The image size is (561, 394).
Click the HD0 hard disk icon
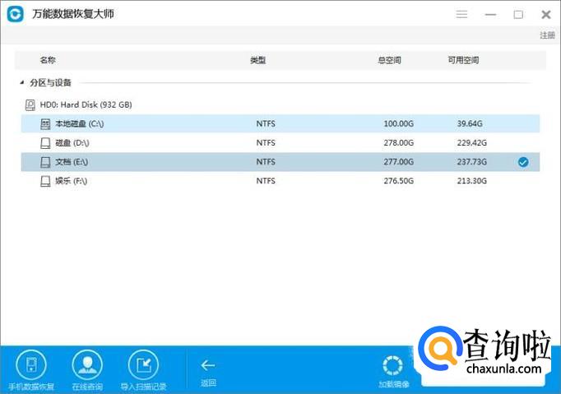point(30,104)
